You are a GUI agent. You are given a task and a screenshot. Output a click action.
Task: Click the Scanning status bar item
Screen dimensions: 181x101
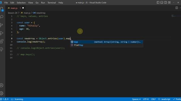17,99
